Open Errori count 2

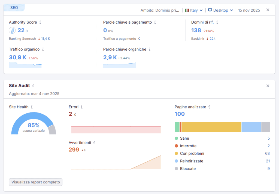(70, 114)
